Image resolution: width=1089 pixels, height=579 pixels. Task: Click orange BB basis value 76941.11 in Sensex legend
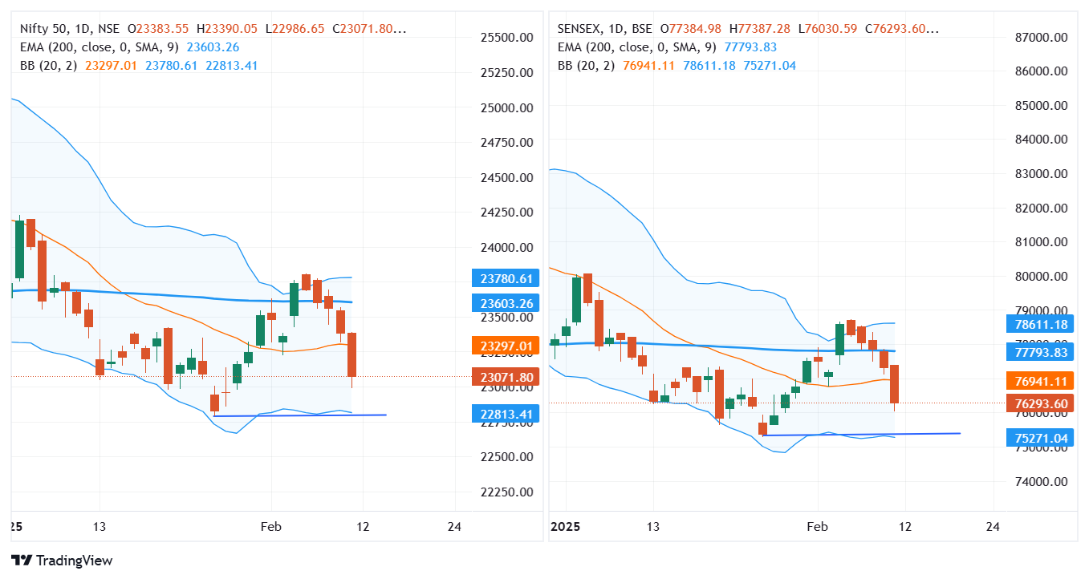coord(648,65)
